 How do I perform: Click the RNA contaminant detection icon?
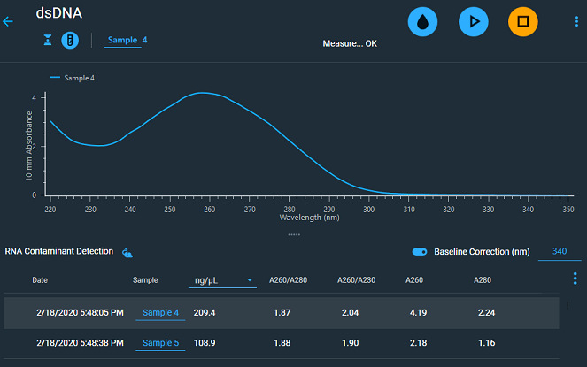pos(127,252)
